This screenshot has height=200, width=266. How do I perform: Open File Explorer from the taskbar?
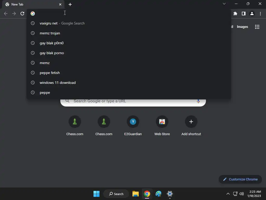pos(136,194)
